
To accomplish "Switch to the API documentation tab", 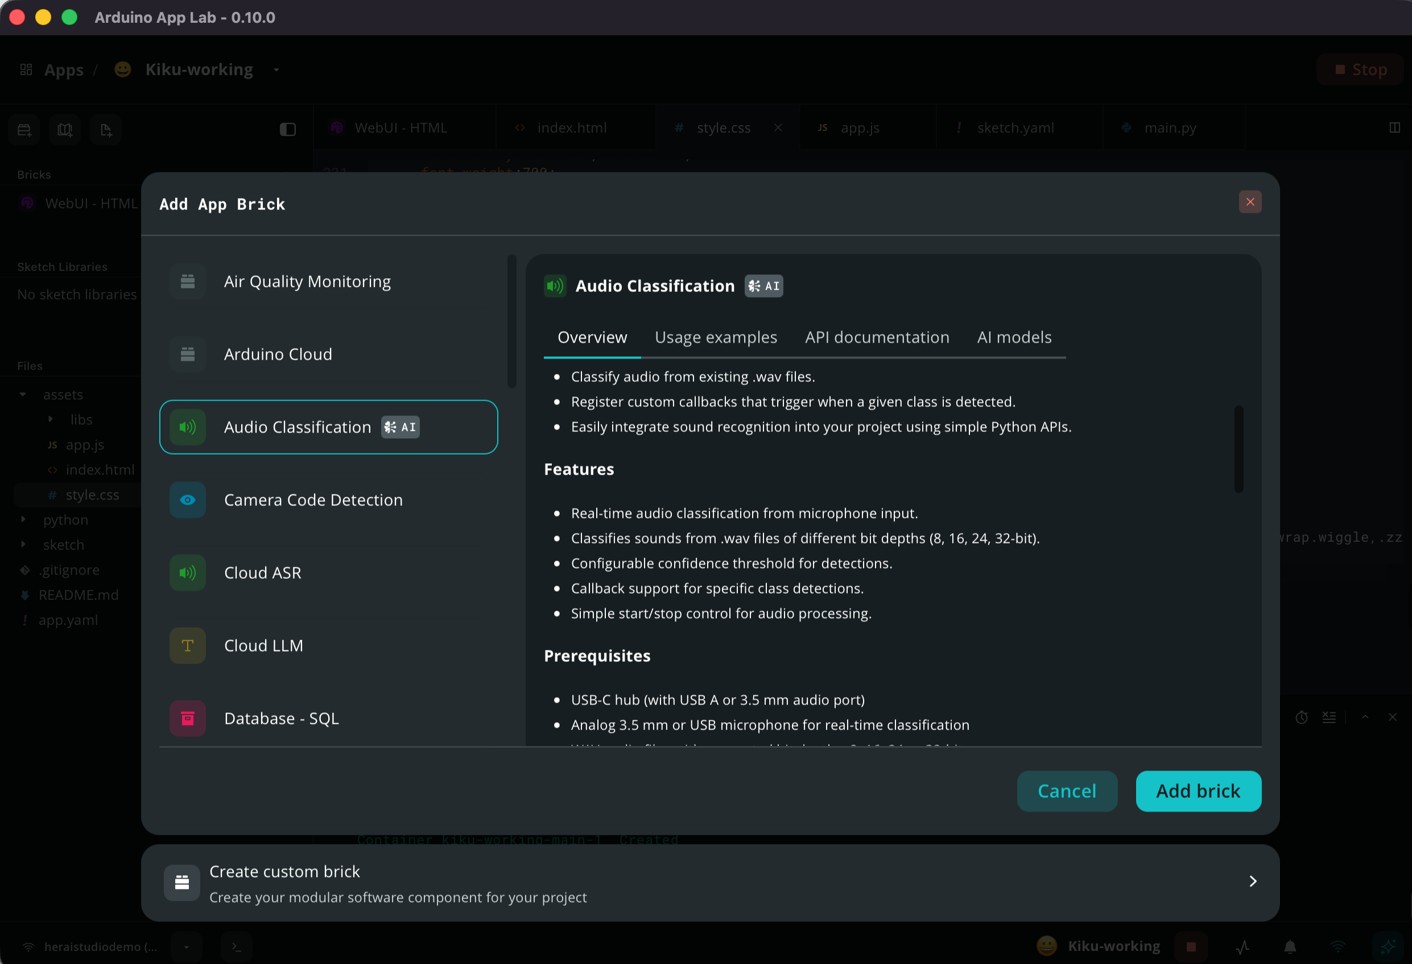I will [877, 337].
